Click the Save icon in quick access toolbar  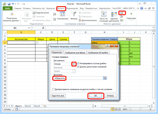(x=9, y=4)
